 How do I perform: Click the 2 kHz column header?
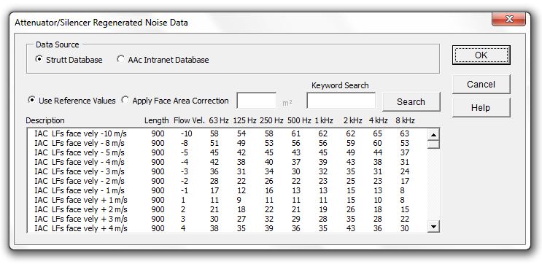(352, 120)
